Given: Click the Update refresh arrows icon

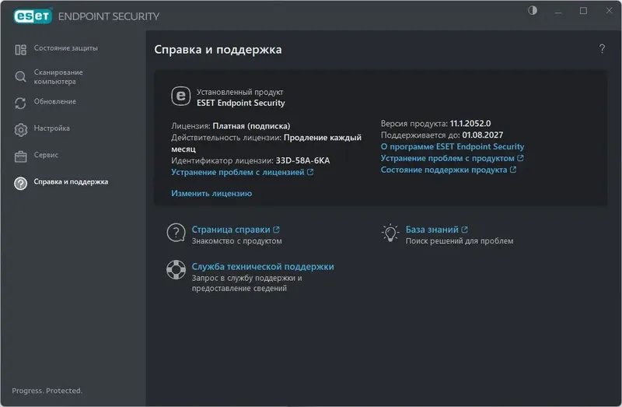Looking at the screenshot, I should [21, 103].
